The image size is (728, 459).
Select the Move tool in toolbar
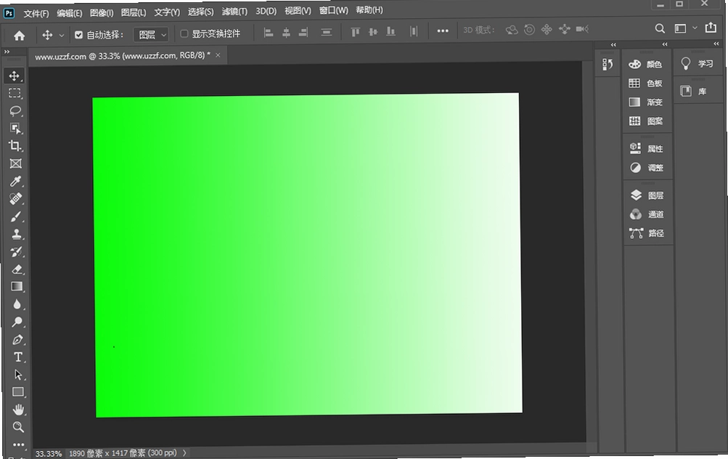tap(15, 76)
